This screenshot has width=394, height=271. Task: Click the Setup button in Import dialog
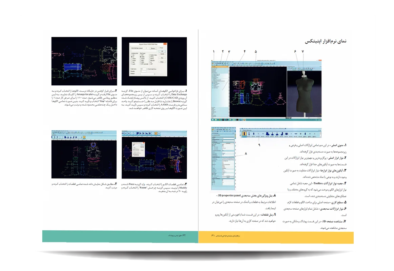click(162, 62)
